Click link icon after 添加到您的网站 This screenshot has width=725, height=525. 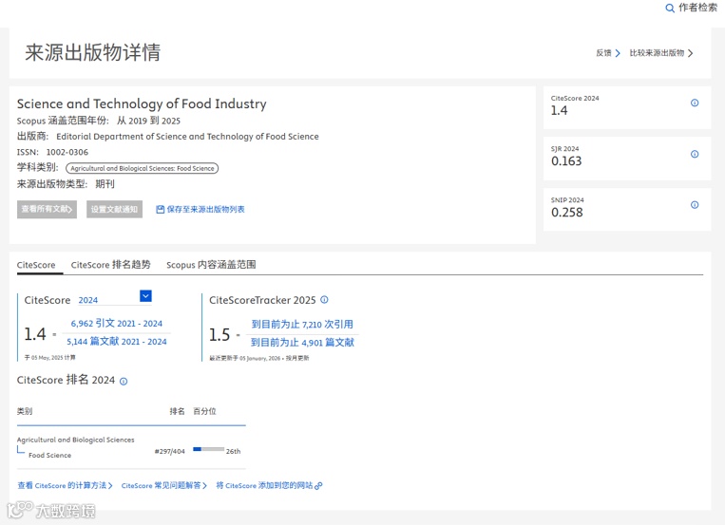(318, 486)
